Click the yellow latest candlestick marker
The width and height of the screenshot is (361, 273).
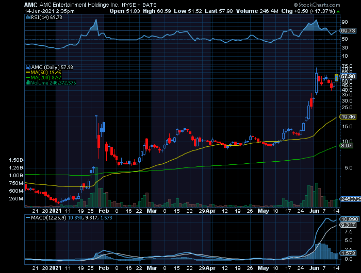[x=336, y=77]
